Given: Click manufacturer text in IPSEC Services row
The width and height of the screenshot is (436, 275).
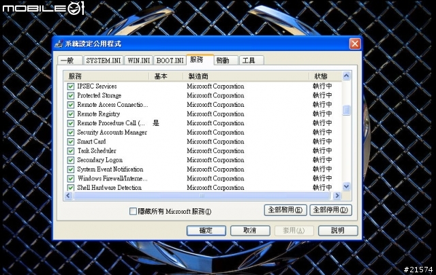Looking at the screenshot, I should tap(215, 86).
